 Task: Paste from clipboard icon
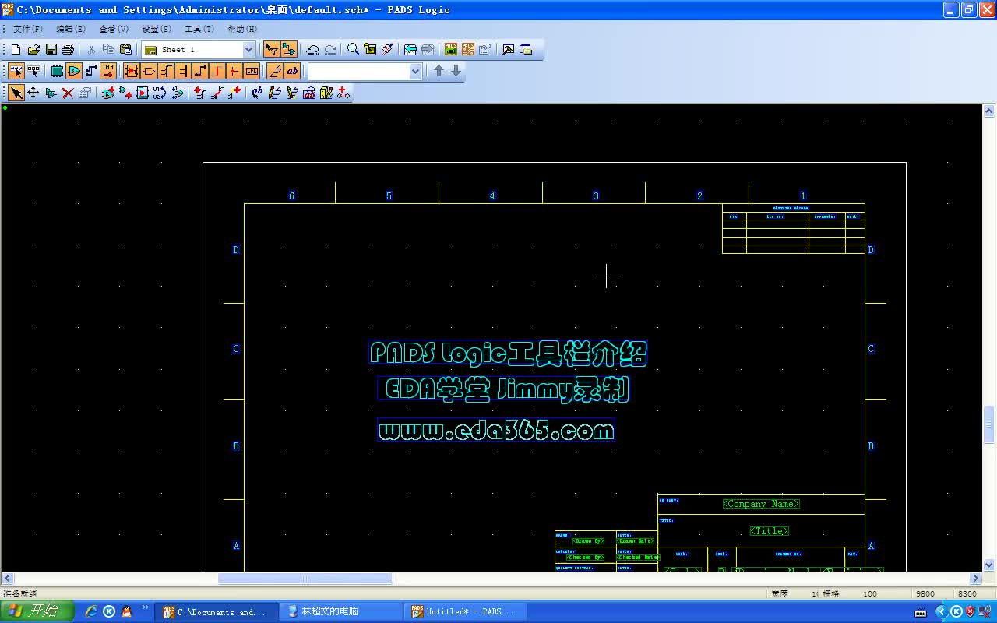pos(125,49)
